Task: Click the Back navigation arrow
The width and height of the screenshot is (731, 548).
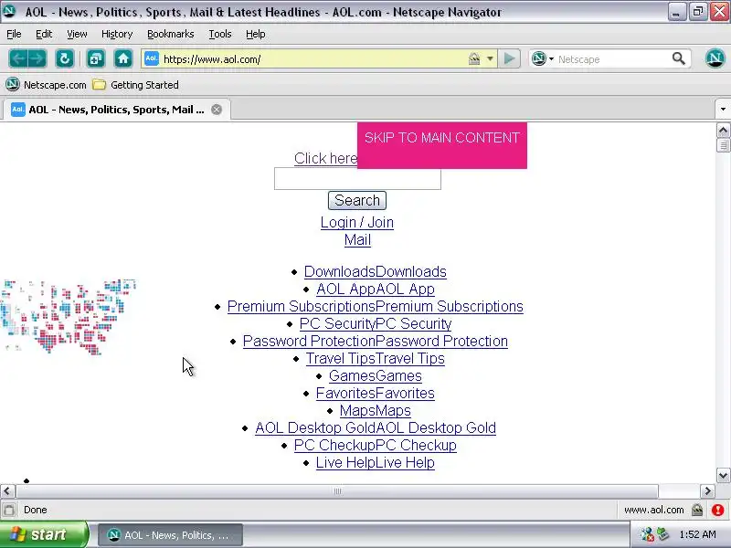Action: 18,59
